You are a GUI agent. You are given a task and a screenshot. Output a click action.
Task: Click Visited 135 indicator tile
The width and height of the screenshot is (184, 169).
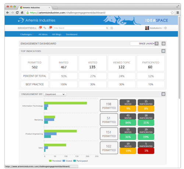pos(93,63)
